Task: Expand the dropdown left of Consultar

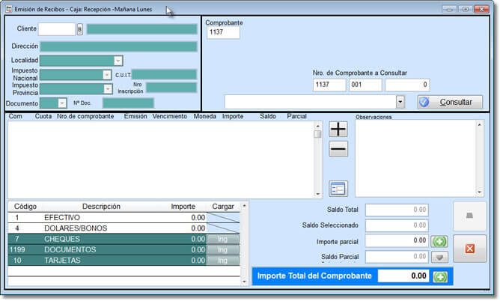Action: coord(400,102)
